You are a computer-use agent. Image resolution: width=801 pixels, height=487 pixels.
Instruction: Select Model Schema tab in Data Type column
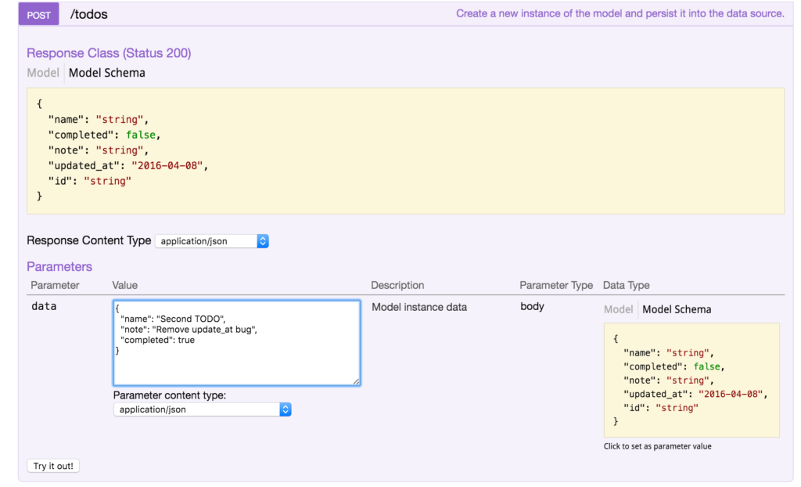(677, 309)
